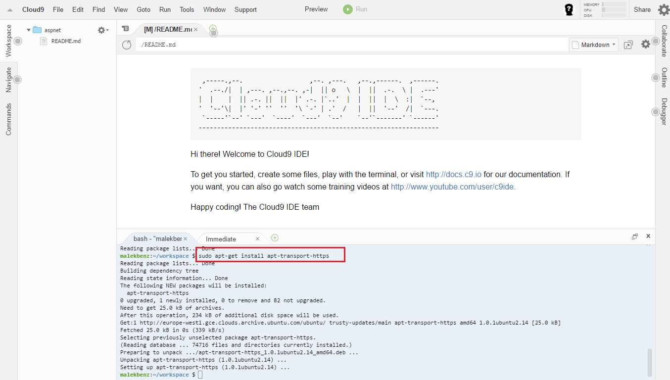Open the youtube.com/user/c9ide link
Screen dimensions: 670x380
pos(453,187)
